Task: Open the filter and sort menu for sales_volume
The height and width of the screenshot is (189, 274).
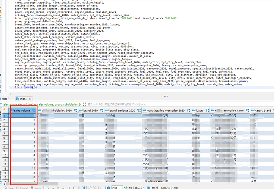Action: pyautogui.click(x=34, y=110)
